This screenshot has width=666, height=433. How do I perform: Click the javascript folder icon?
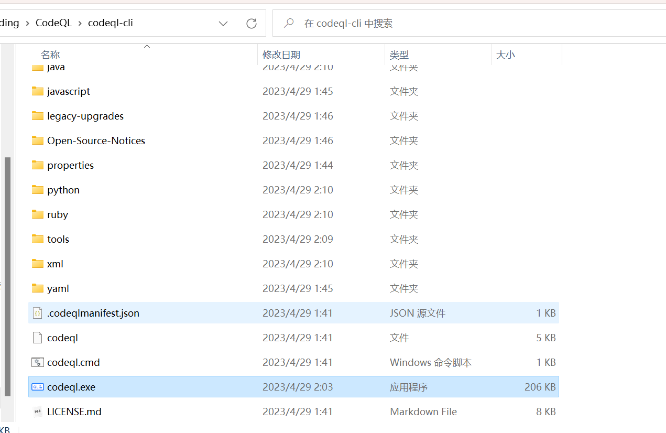click(37, 91)
